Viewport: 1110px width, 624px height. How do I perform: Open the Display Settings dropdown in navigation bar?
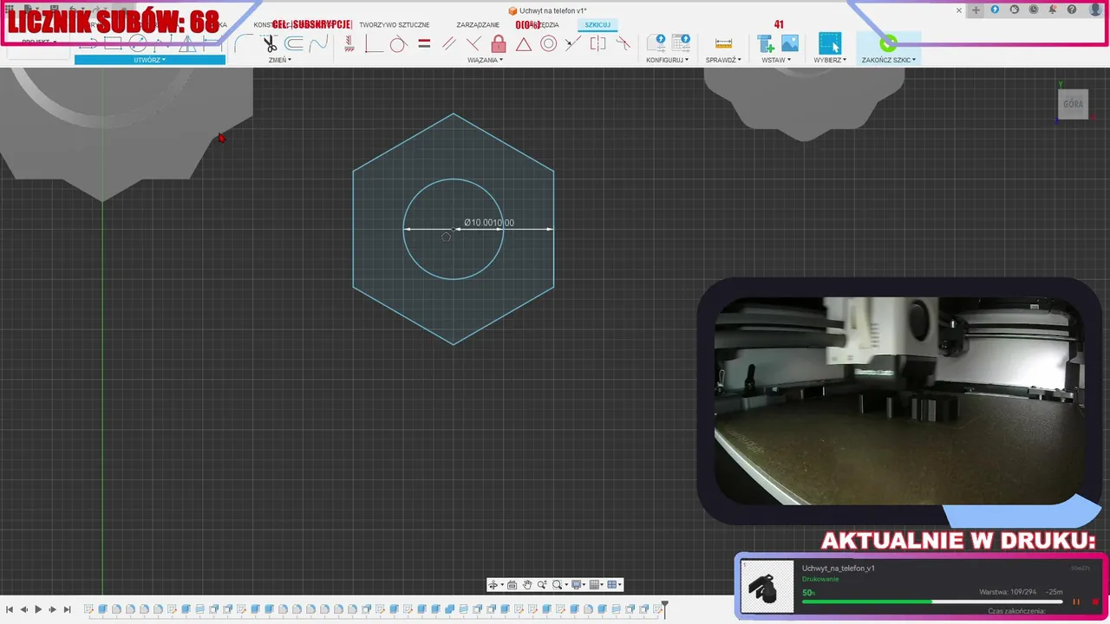pos(578,585)
